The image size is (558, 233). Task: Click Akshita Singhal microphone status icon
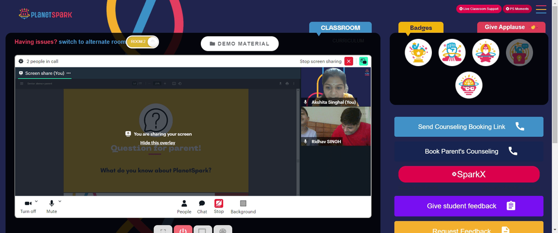[305, 102]
